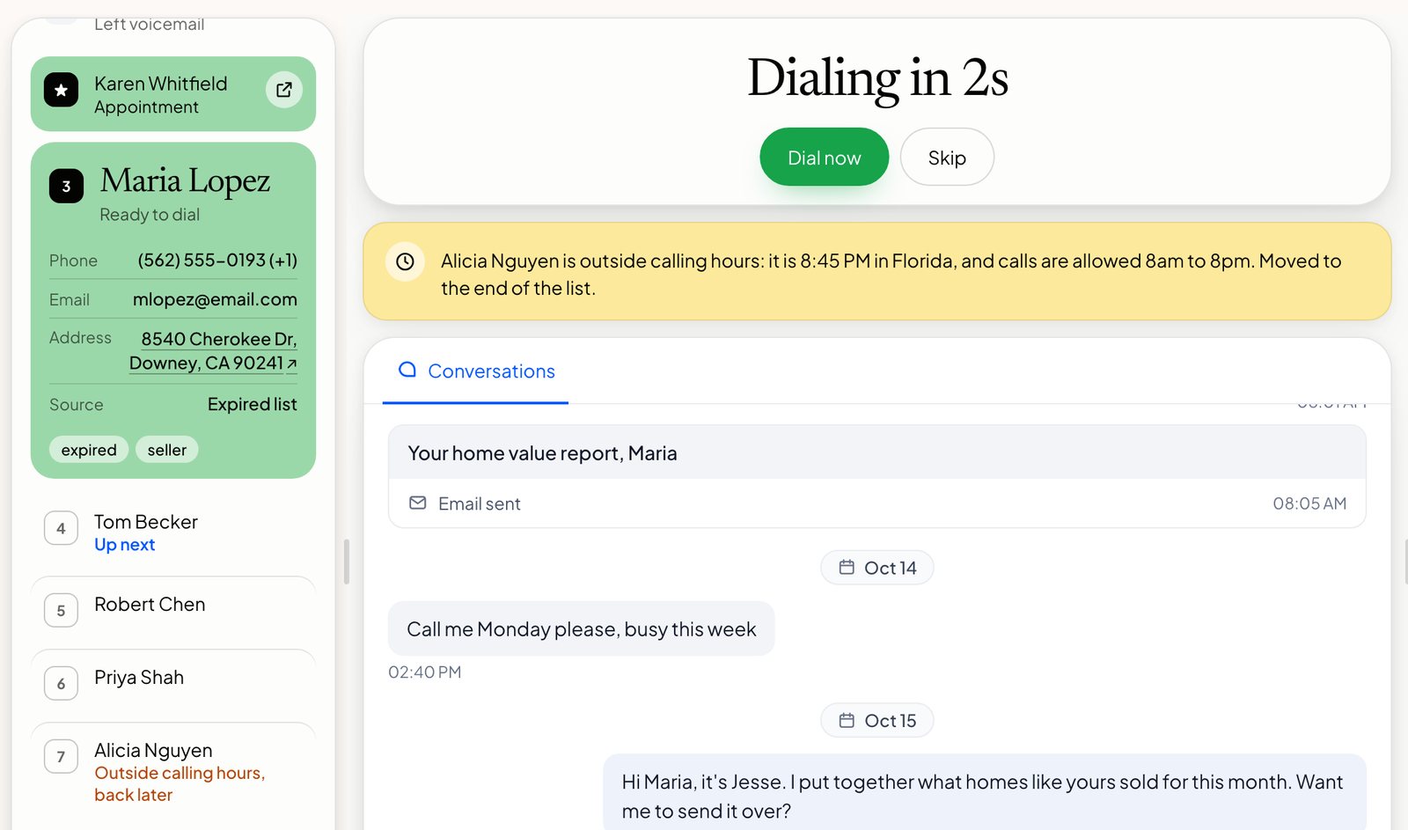Click the star icon beside Karen Whitfield
This screenshot has height=830, width=1408.
62,90
